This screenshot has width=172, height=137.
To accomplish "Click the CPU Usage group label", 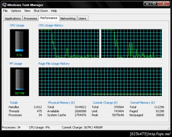I will [x=17, y=25].
